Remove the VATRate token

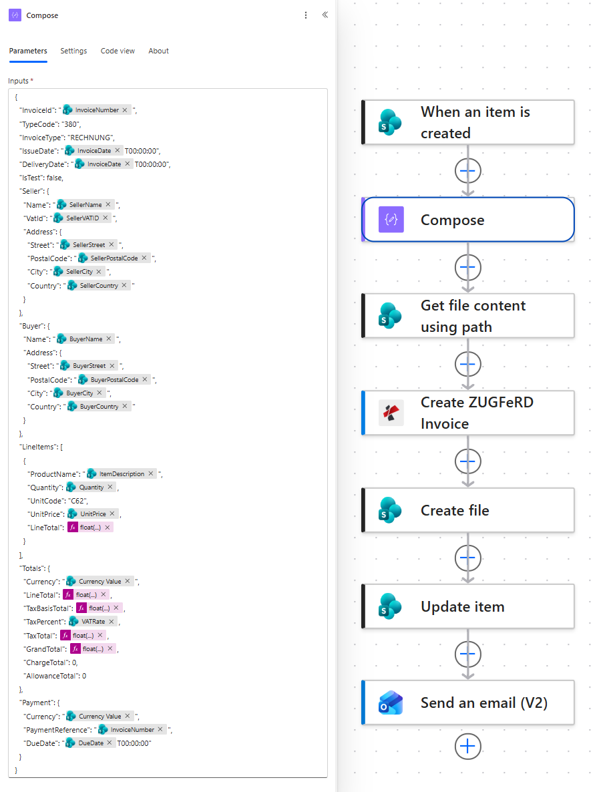pyautogui.click(x=112, y=621)
